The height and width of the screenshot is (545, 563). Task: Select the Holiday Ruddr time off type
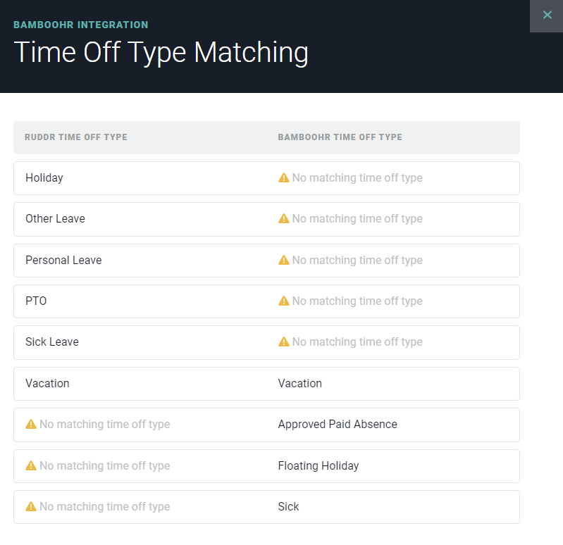tap(44, 178)
